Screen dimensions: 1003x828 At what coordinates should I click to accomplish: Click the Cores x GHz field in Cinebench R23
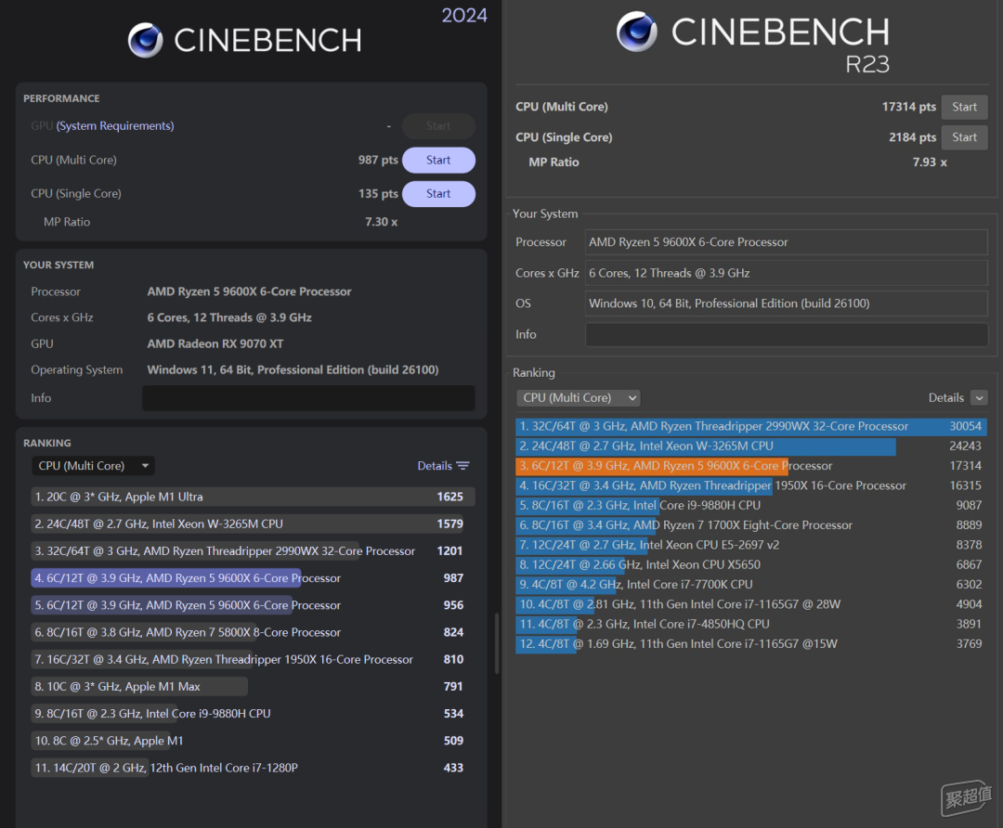coord(787,273)
